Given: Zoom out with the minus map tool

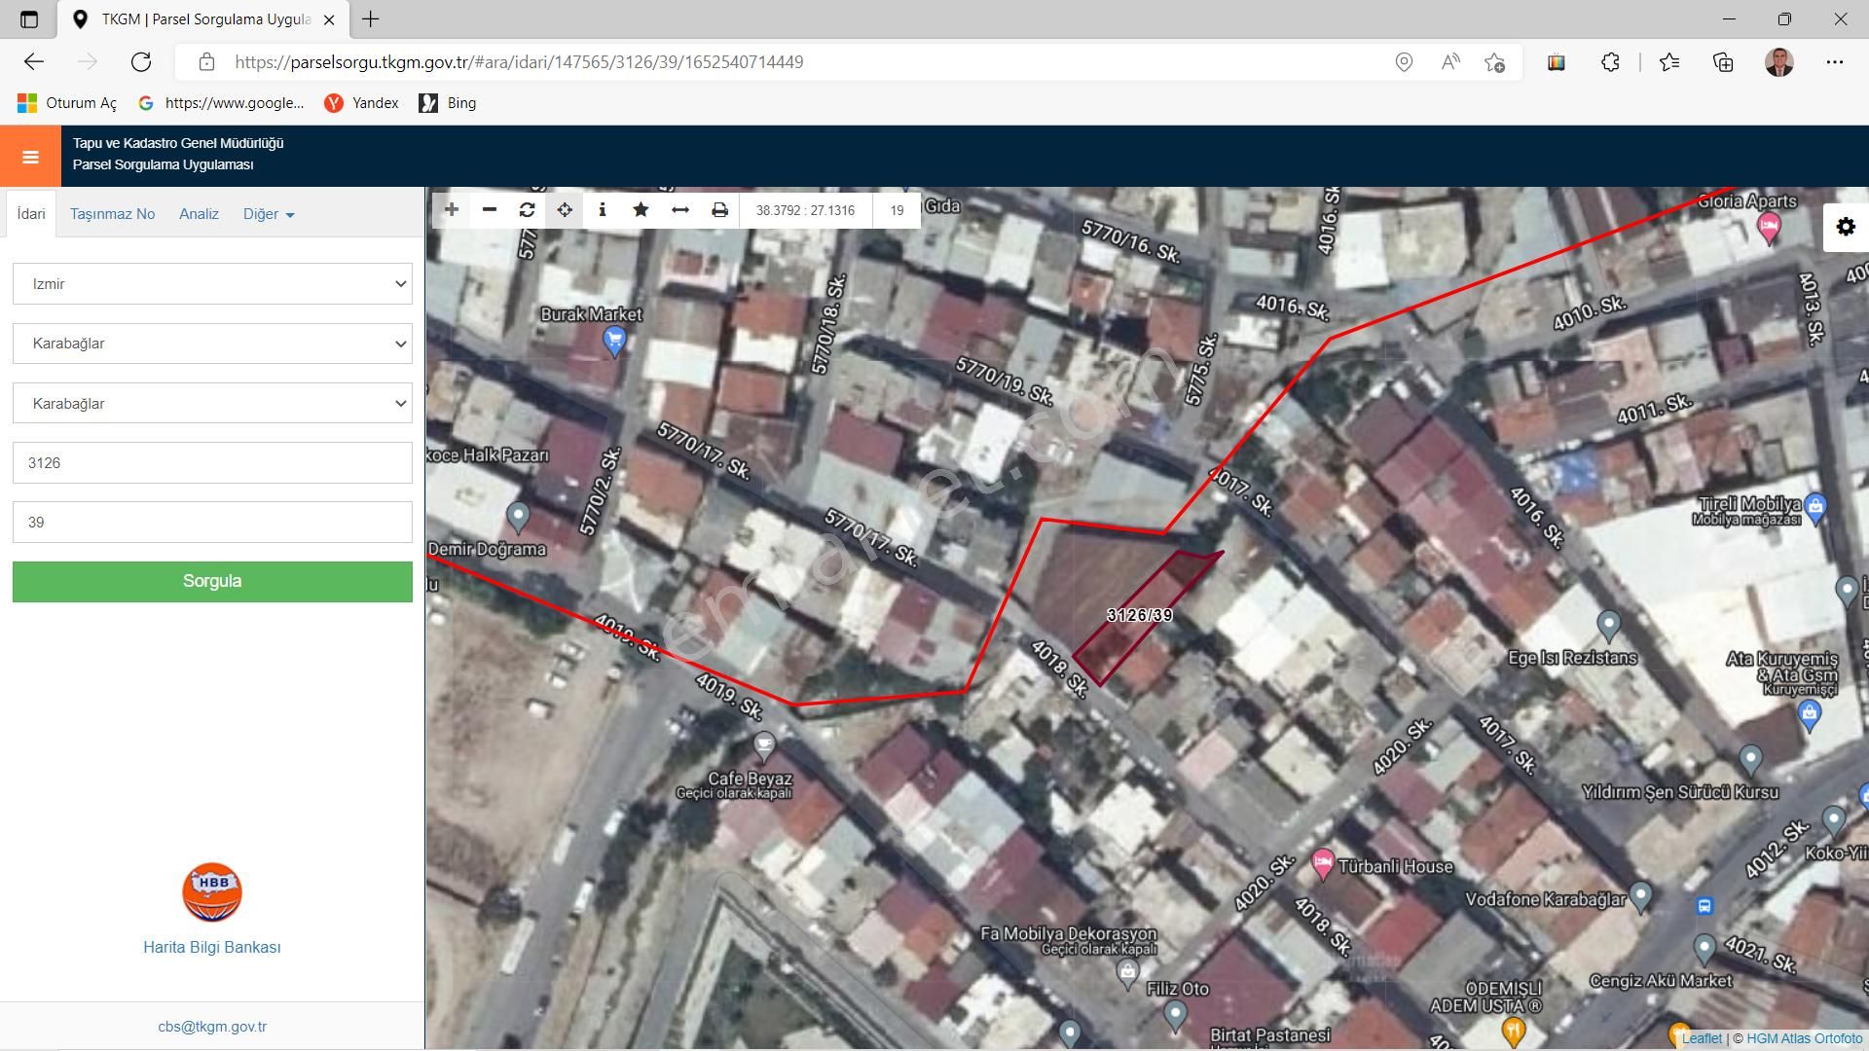Looking at the screenshot, I should pos(490,210).
